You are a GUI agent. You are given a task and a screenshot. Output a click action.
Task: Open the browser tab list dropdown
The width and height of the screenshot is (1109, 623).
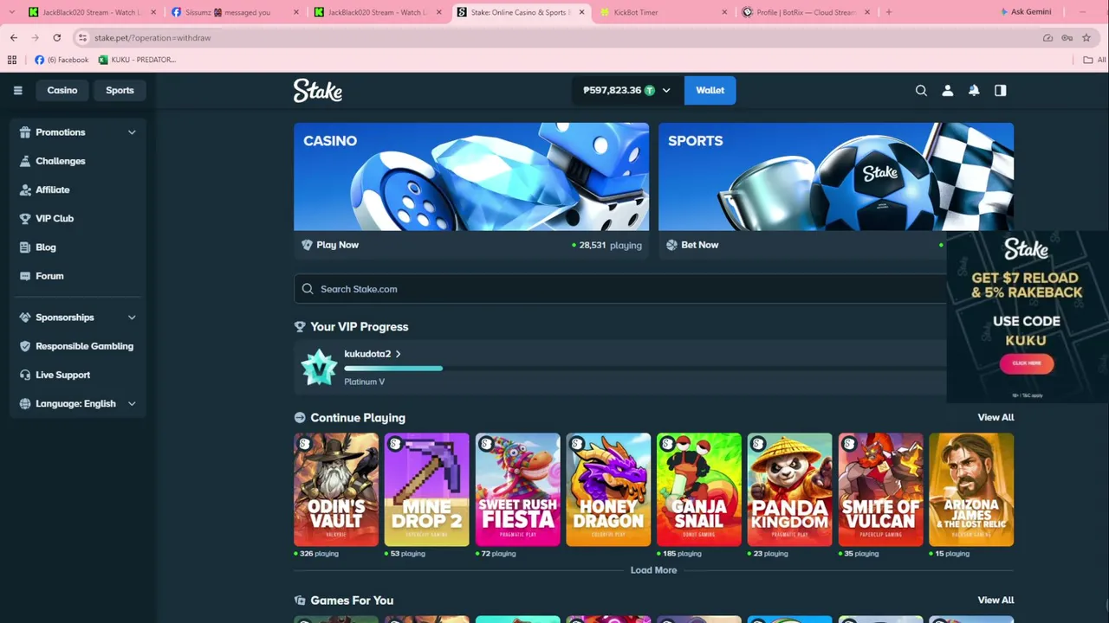tap(11, 12)
